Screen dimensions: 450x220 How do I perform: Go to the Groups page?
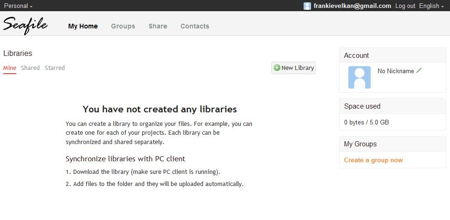[x=123, y=26]
